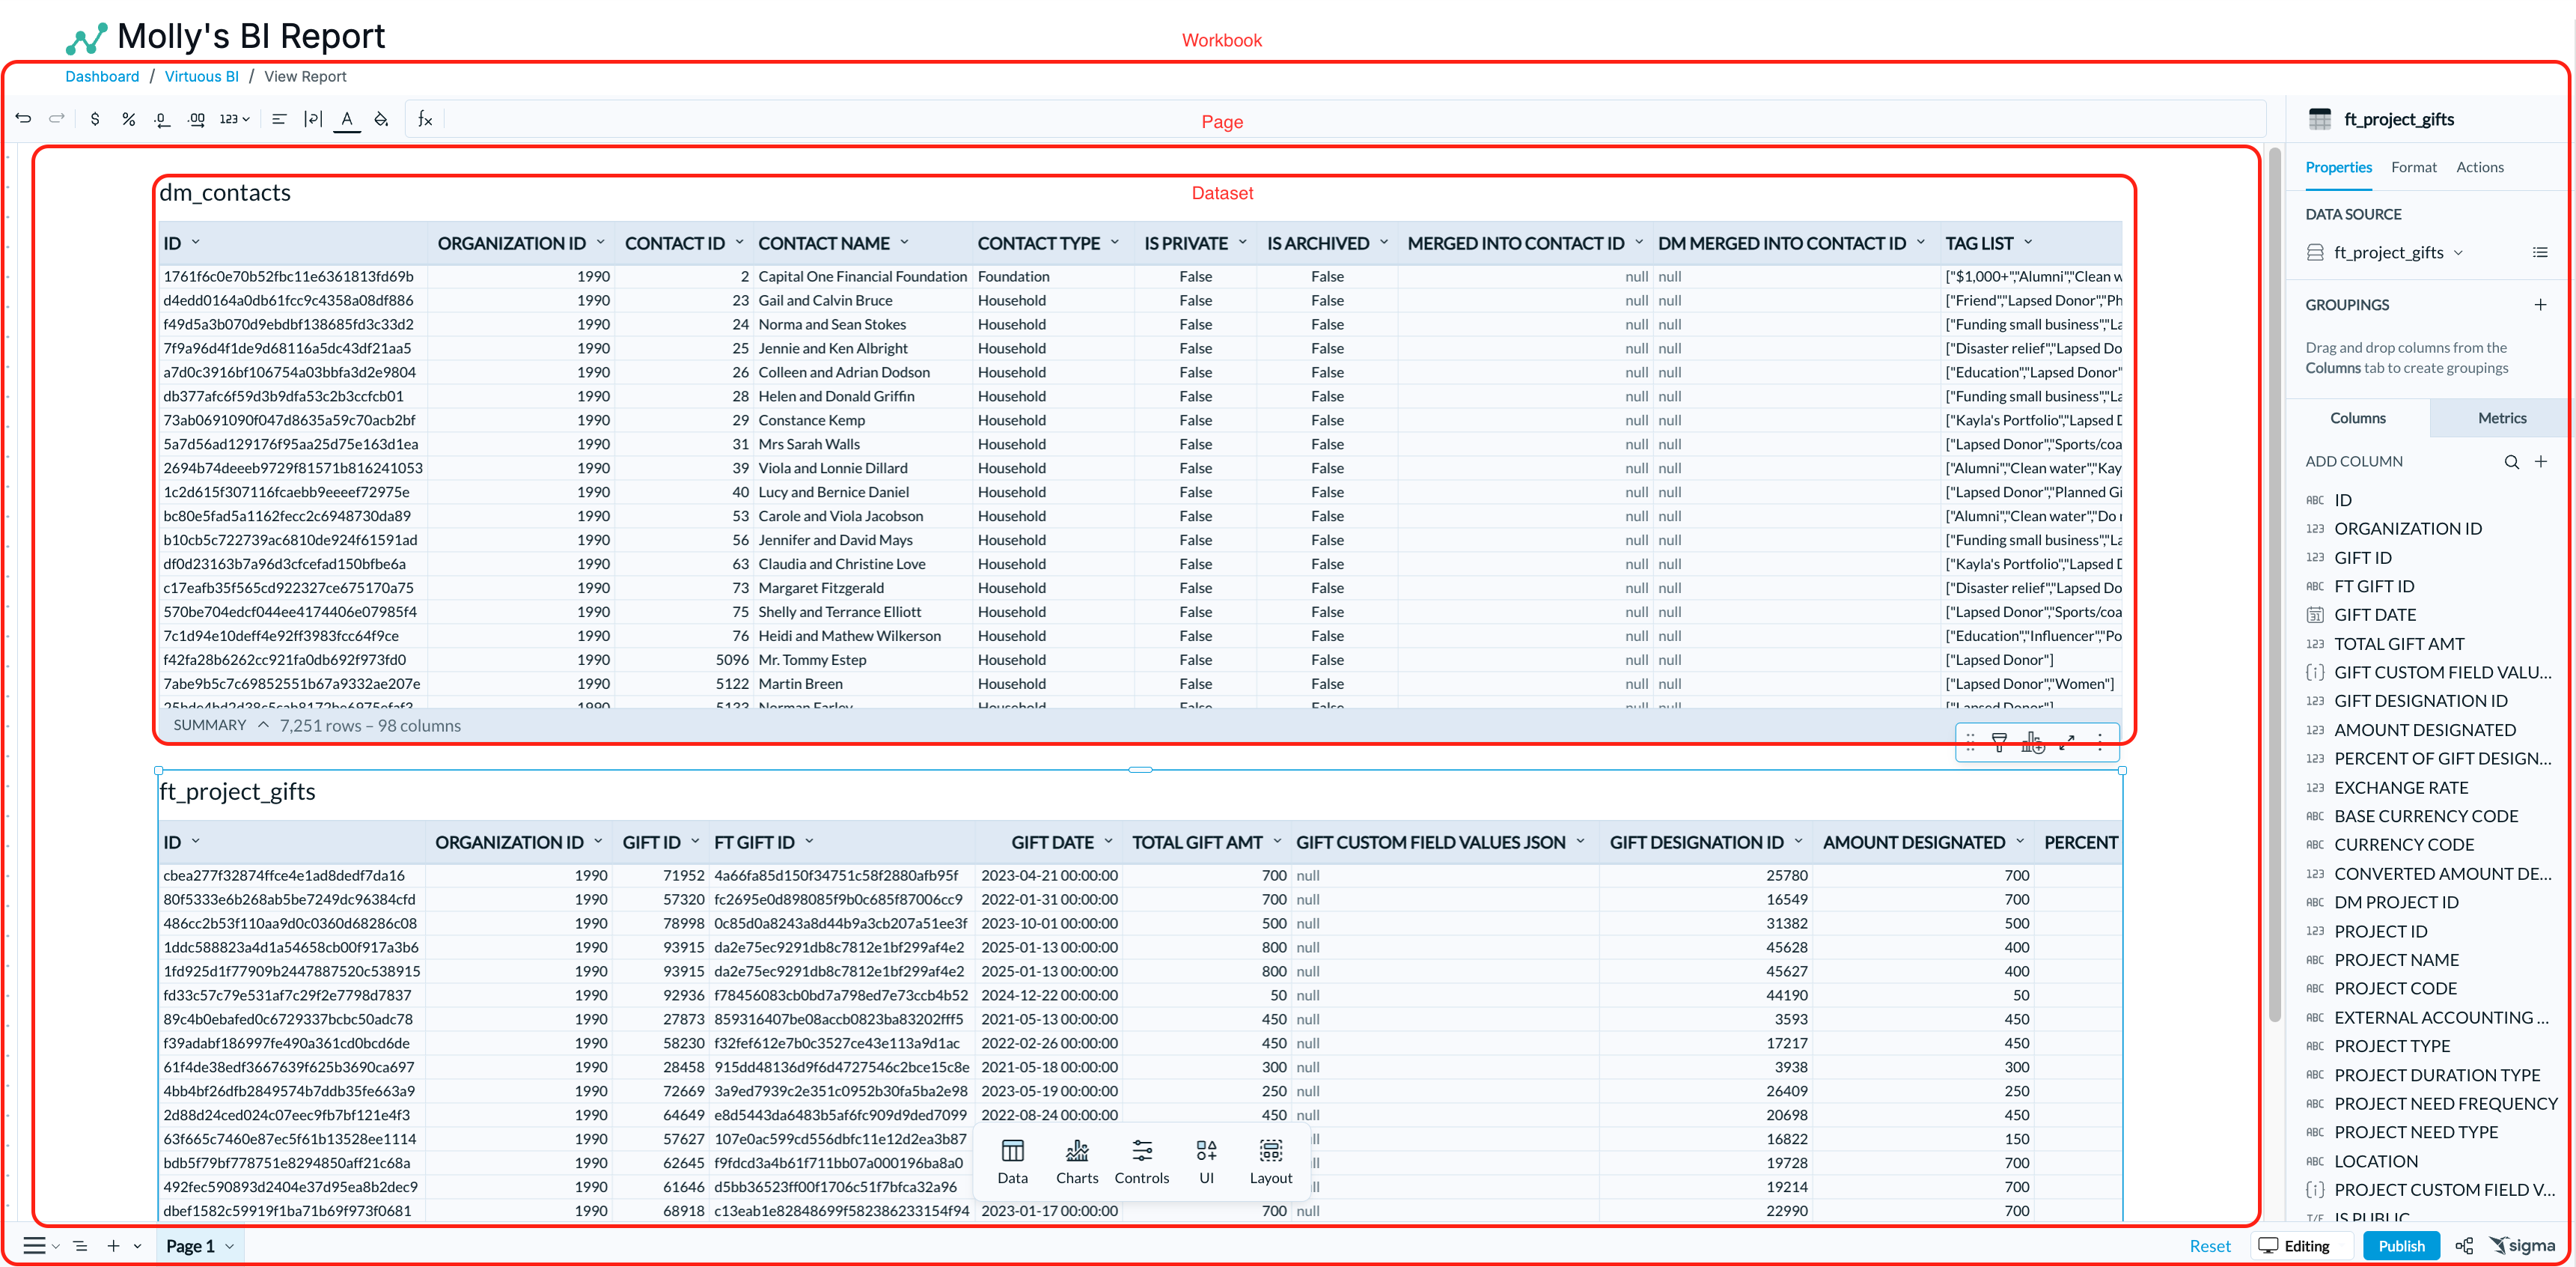The height and width of the screenshot is (1267, 2576).
Task: Click the lineage icon beside Publish
Action: click(2463, 1246)
